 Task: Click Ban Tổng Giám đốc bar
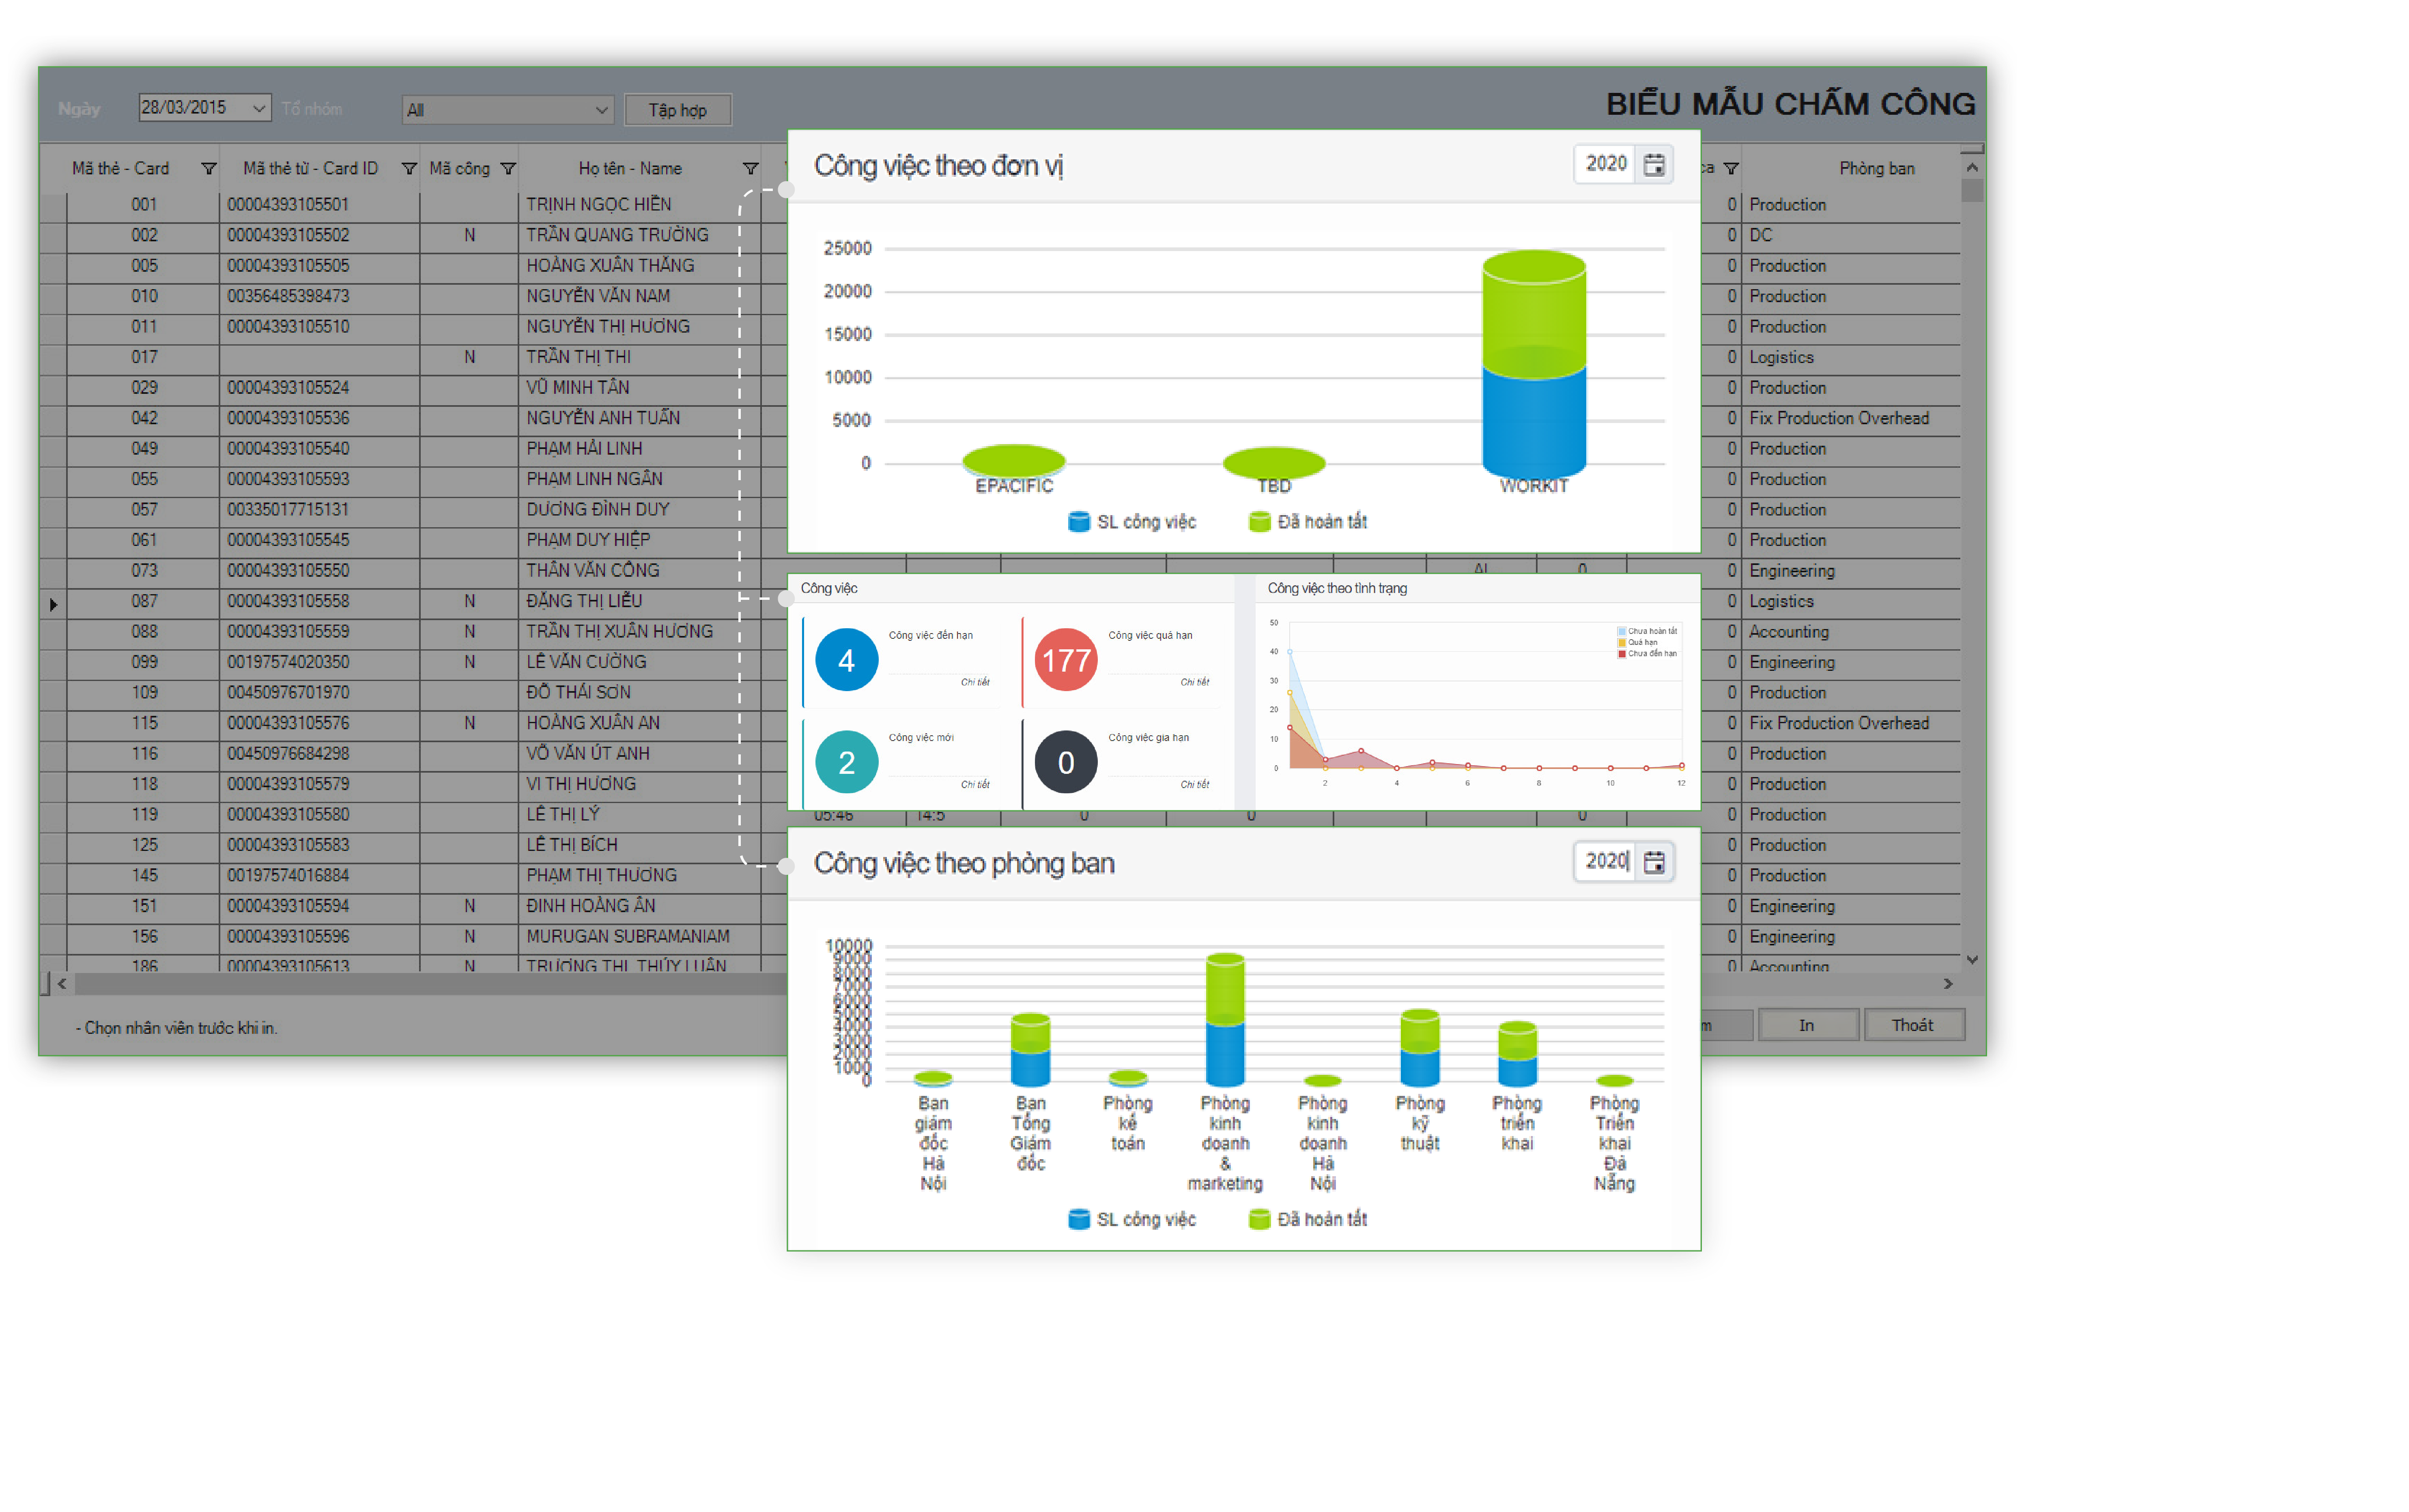tap(1030, 1050)
